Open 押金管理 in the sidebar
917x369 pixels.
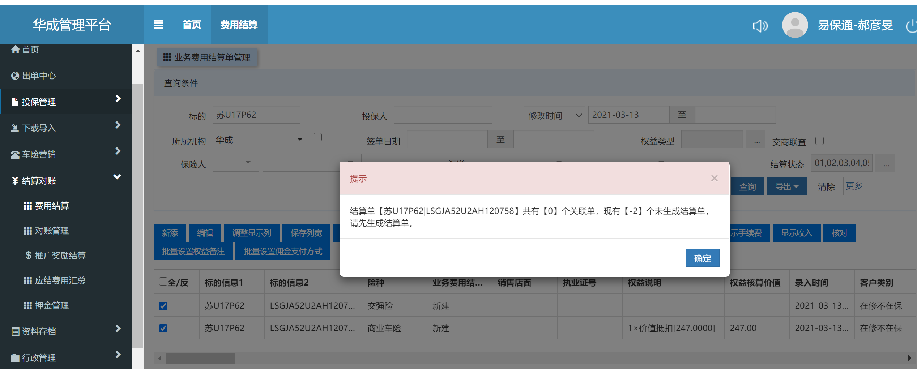52,305
